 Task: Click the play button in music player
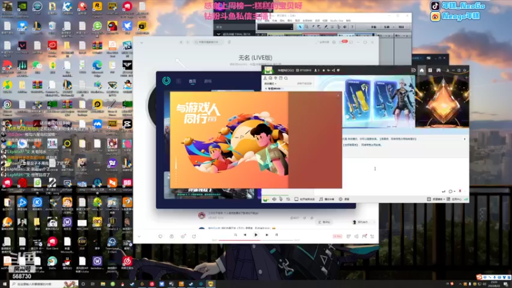[255, 235]
